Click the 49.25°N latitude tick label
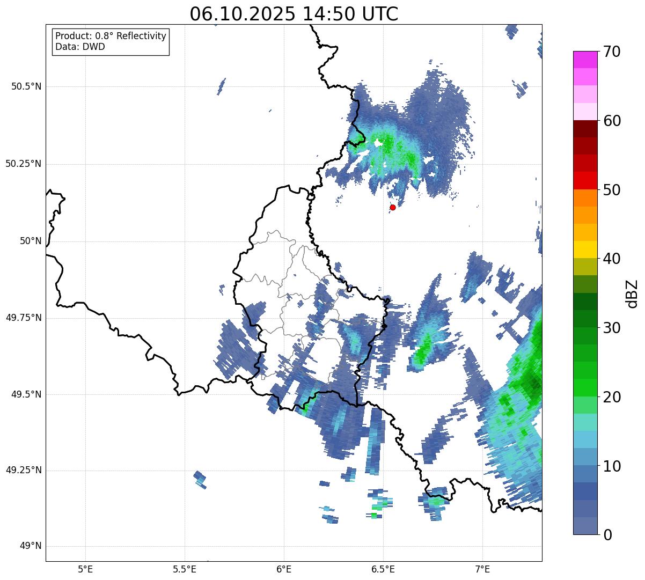The width and height of the screenshot is (645, 580). pos(23,471)
